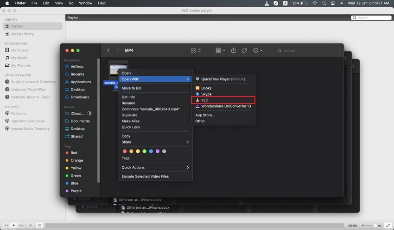Click the tag icon in Finder toolbar
Viewport: 394px width, 230px height.
click(x=244, y=50)
